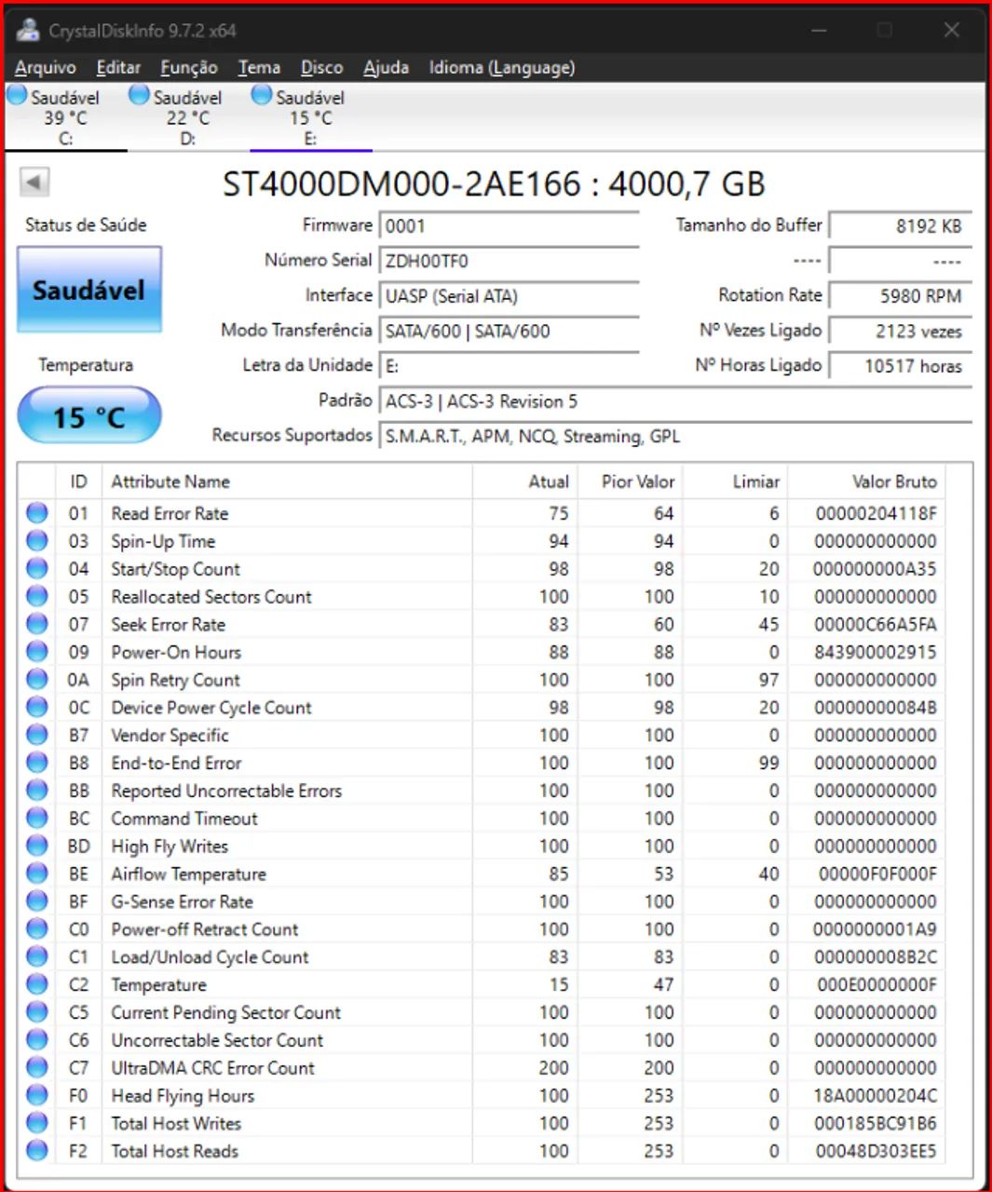
Task: Click the Padrão field ACS-3 Revision 5
Action: point(675,401)
